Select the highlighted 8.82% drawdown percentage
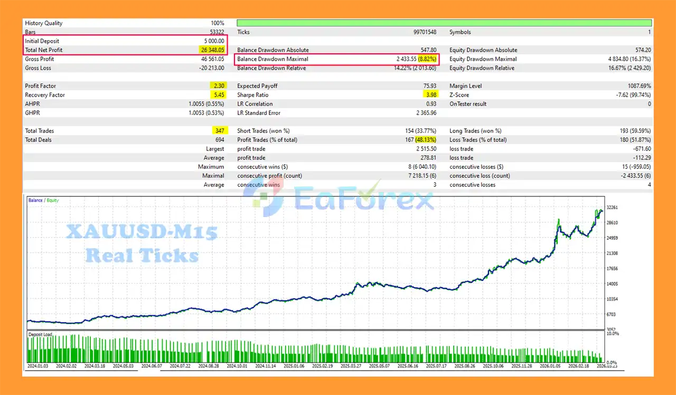This screenshot has width=676, height=395. click(427, 59)
